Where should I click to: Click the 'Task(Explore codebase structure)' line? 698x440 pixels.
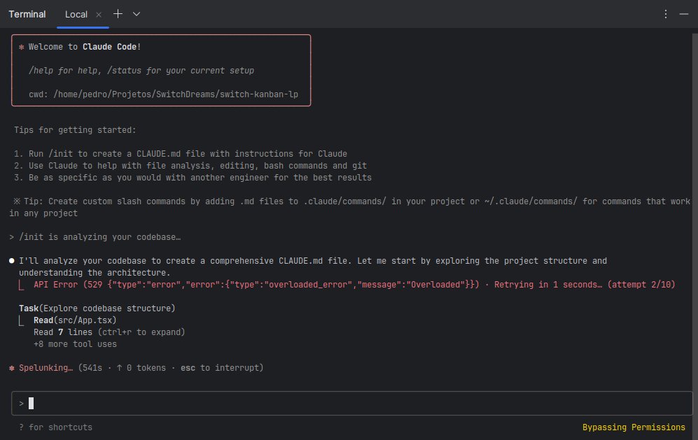tap(97, 308)
